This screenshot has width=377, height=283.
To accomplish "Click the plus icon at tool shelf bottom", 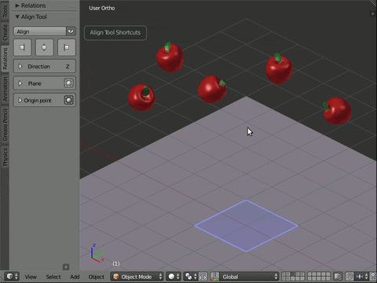I will pos(66,266).
